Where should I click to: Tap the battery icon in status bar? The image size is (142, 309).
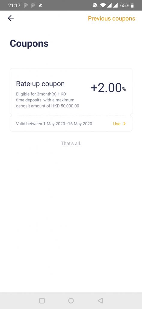point(132,5)
